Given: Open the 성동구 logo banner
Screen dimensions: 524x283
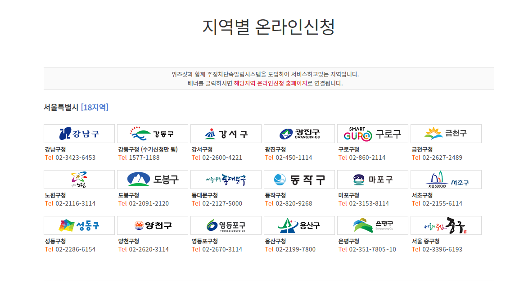Looking at the screenshot, I should (79, 225).
